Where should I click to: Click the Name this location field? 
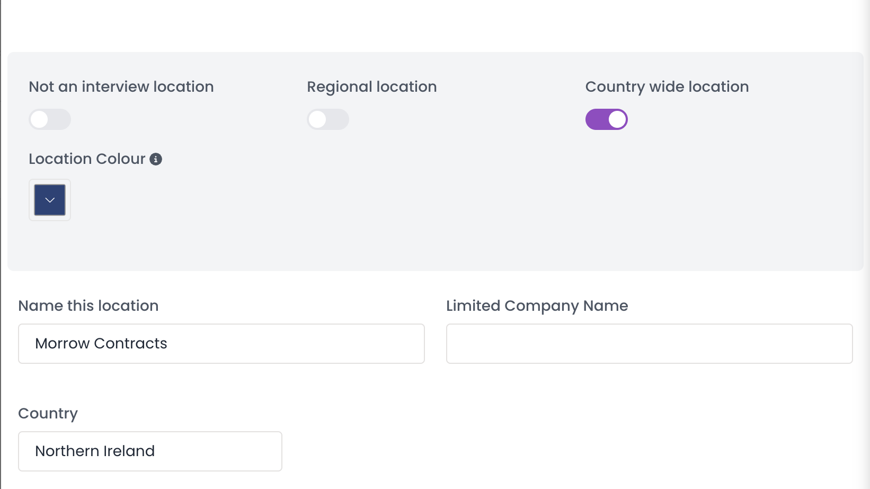(x=221, y=344)
